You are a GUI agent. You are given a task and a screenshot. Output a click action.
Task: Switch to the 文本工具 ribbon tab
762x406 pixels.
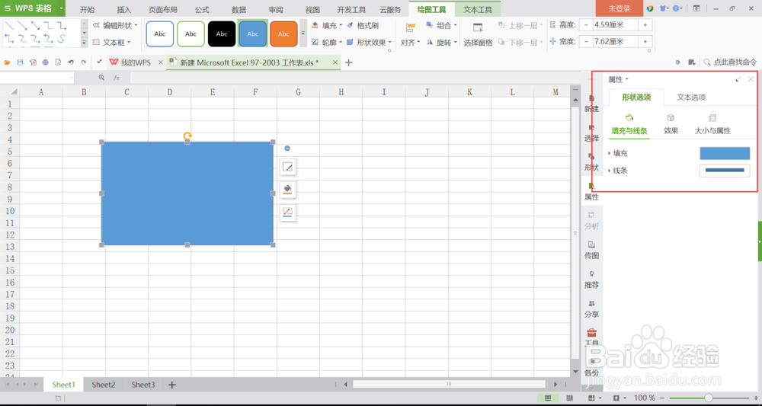click(478, 9)
